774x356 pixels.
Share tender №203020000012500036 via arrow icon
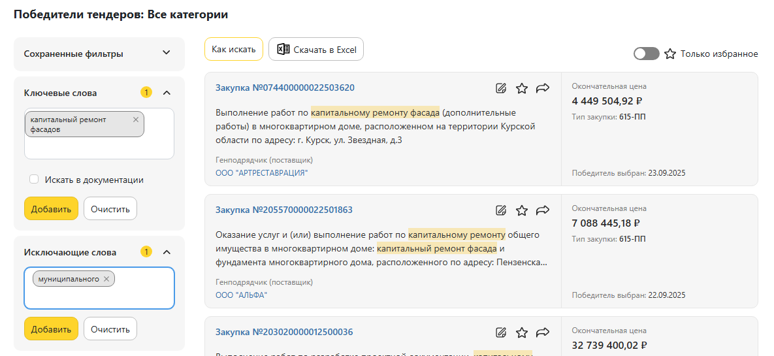tap(543, 332)
